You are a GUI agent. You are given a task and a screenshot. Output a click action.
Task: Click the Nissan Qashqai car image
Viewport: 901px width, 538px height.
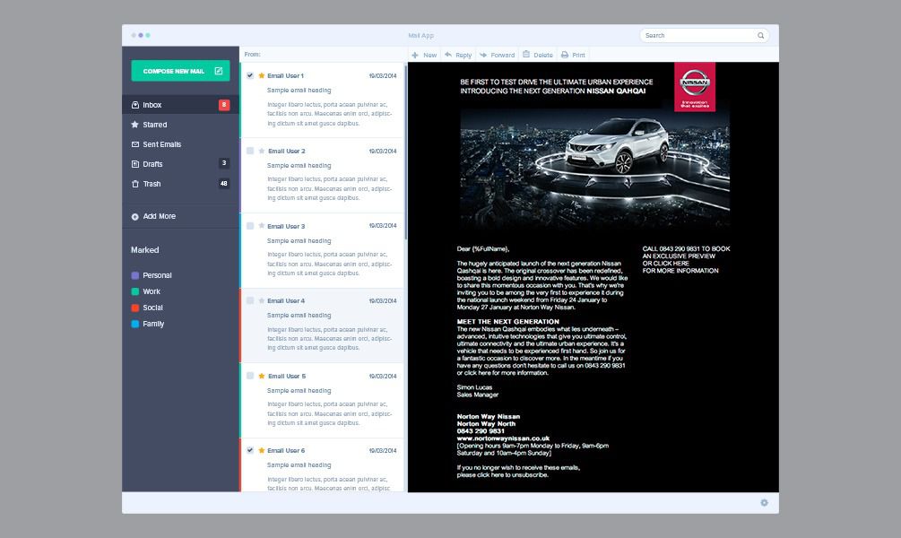594,169
